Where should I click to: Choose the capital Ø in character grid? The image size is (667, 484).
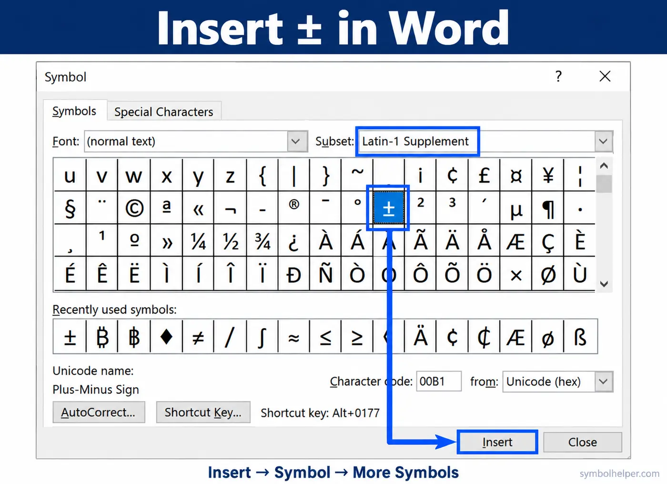[x=548, y=274]
